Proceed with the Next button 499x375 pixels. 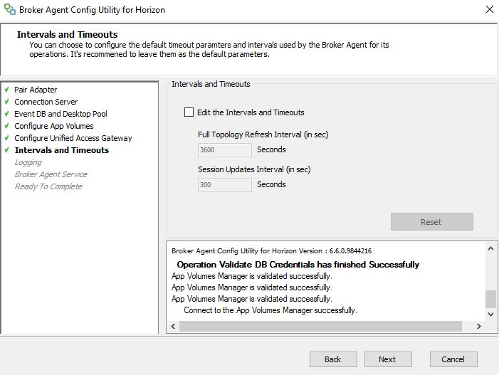click(x=388, y=359)
